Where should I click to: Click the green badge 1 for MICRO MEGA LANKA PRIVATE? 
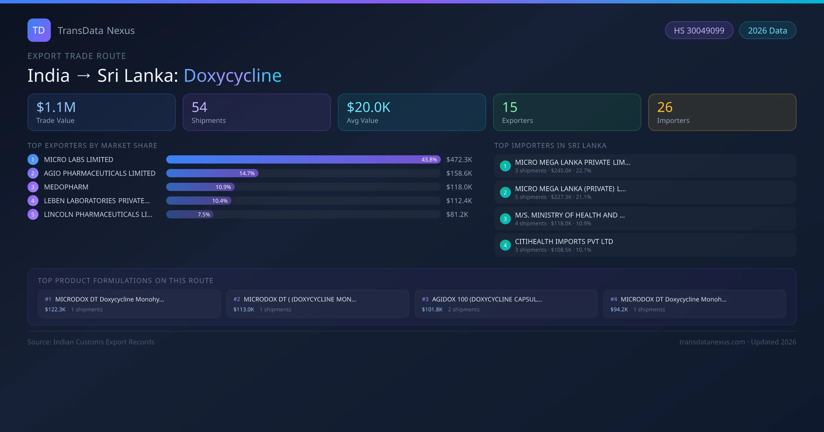point(505,166)
